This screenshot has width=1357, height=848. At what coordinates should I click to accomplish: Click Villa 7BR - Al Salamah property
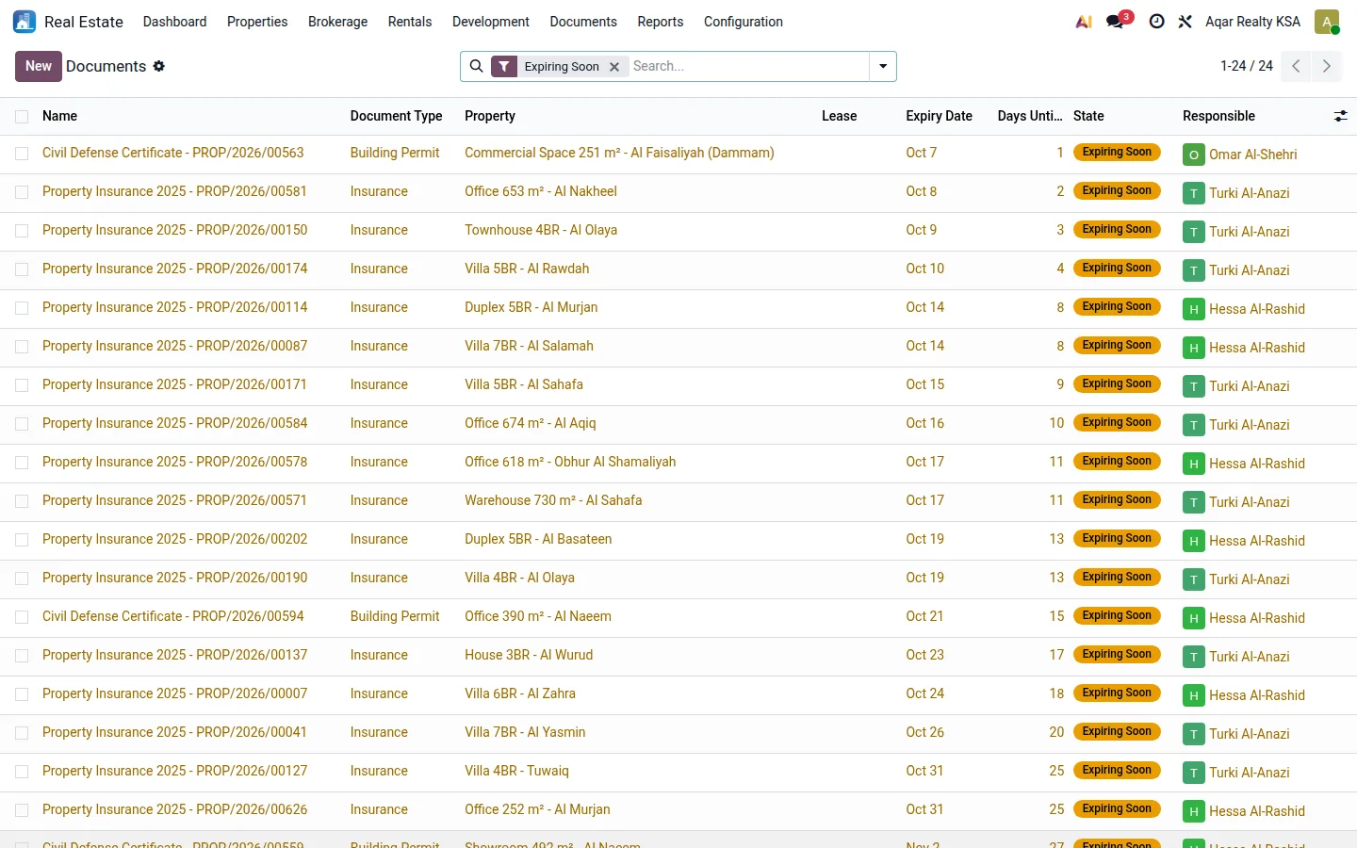(529, 346)
